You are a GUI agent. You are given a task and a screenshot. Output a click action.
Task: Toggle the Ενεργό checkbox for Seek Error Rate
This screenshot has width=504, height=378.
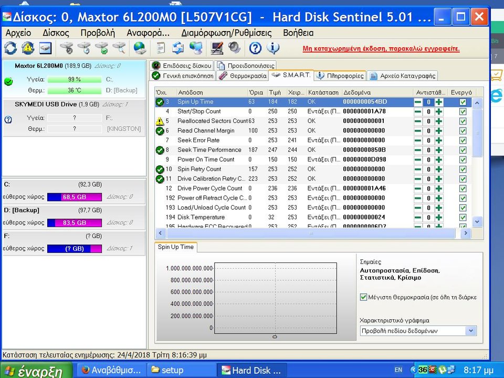click(463, 141)
